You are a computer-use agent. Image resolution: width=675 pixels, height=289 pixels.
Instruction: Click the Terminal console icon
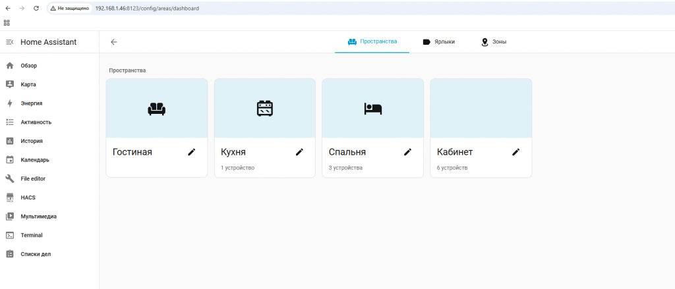(9, 235)
